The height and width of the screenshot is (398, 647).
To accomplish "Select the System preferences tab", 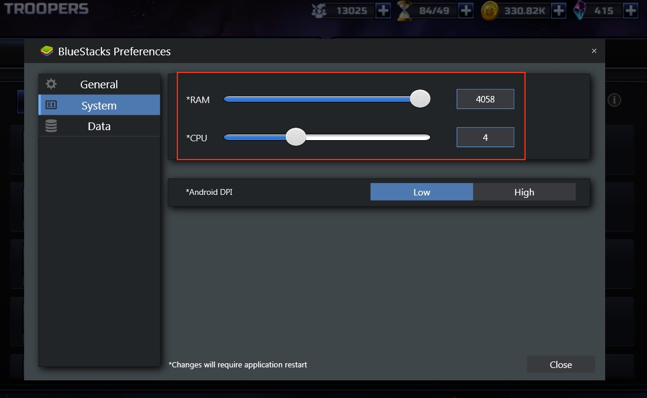I will pos(99,105).
